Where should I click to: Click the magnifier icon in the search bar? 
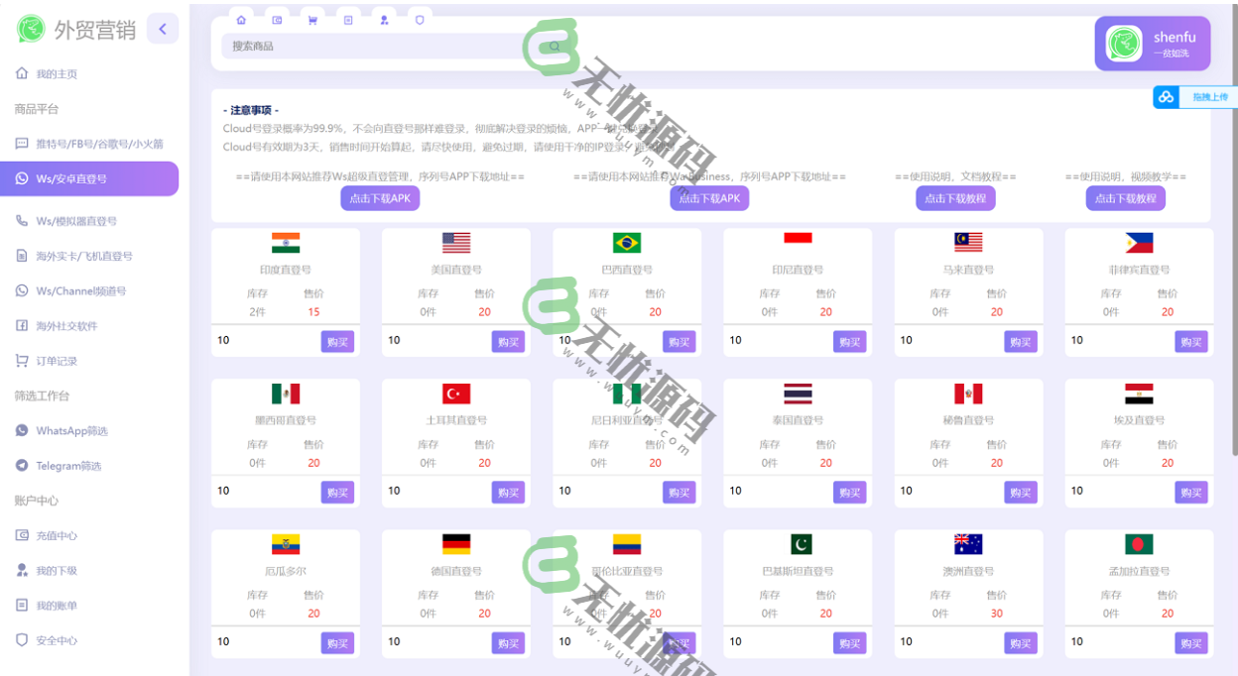[553, 47]
